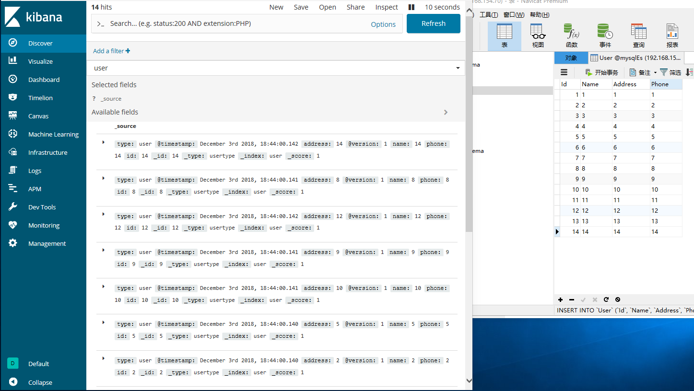Click the Phone column header
Viewport: 694px width, 391px height.
click(666, 84)
